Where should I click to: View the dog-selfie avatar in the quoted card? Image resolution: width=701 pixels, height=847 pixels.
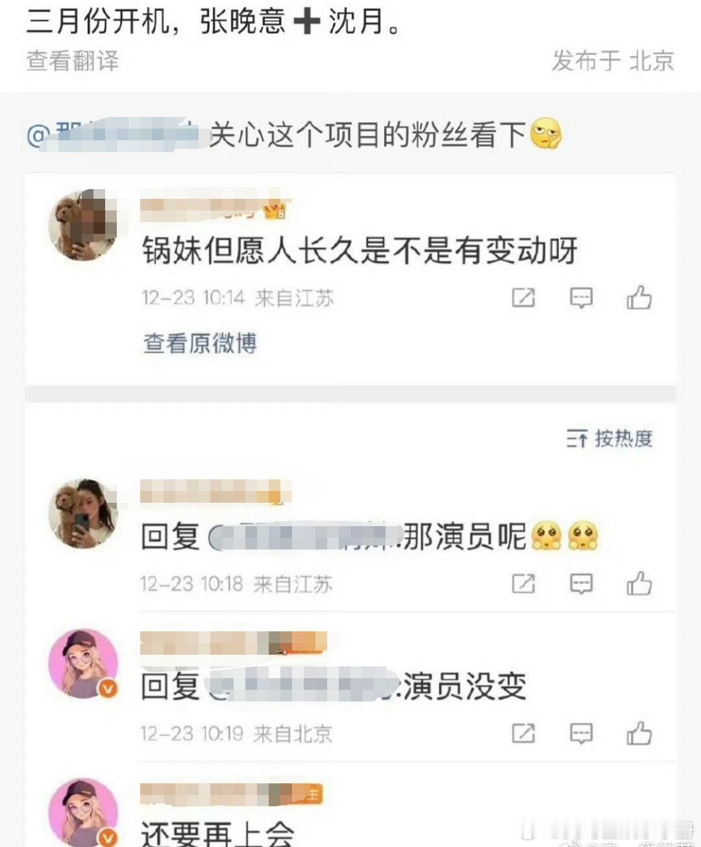pyautogui.click(x=84, y=225)
